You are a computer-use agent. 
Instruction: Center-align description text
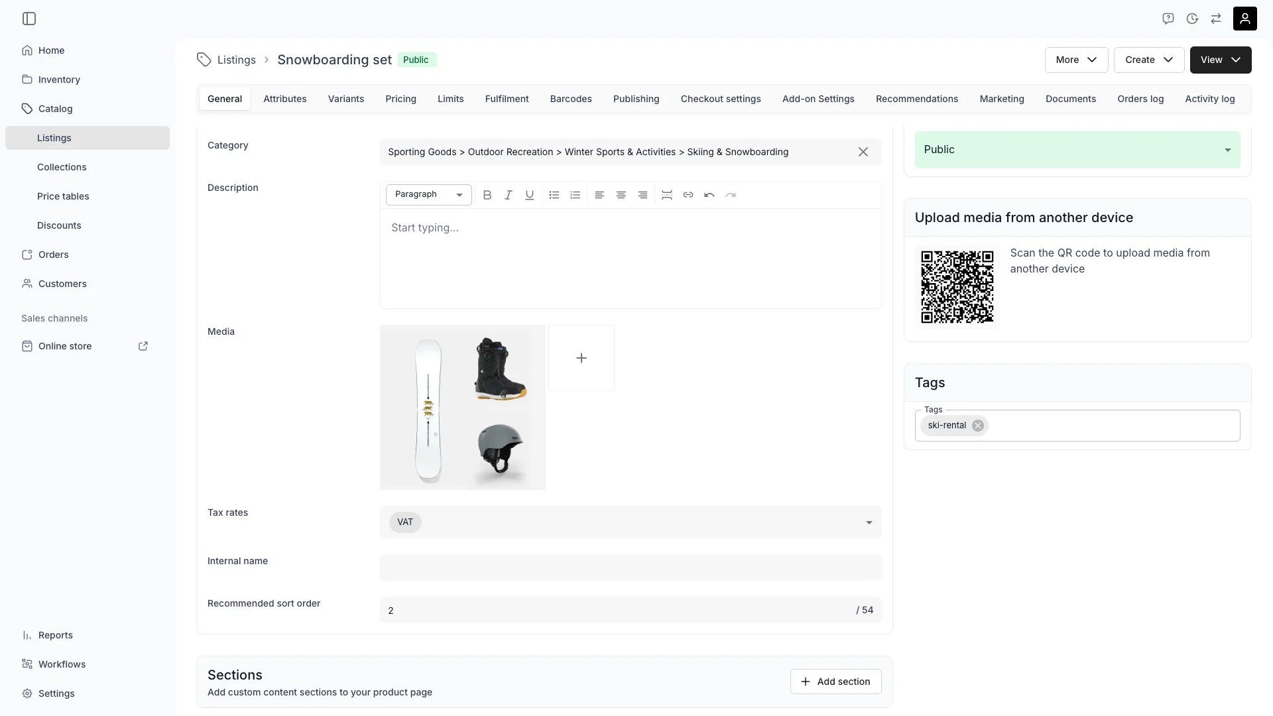pos(621,195)
